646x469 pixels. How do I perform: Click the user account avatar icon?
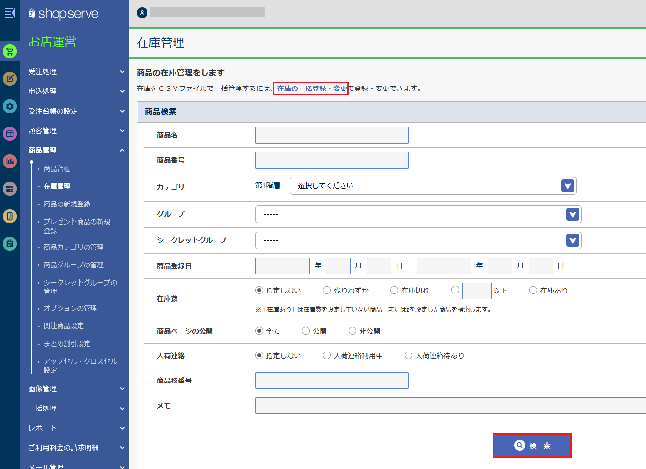click(142, 13)
